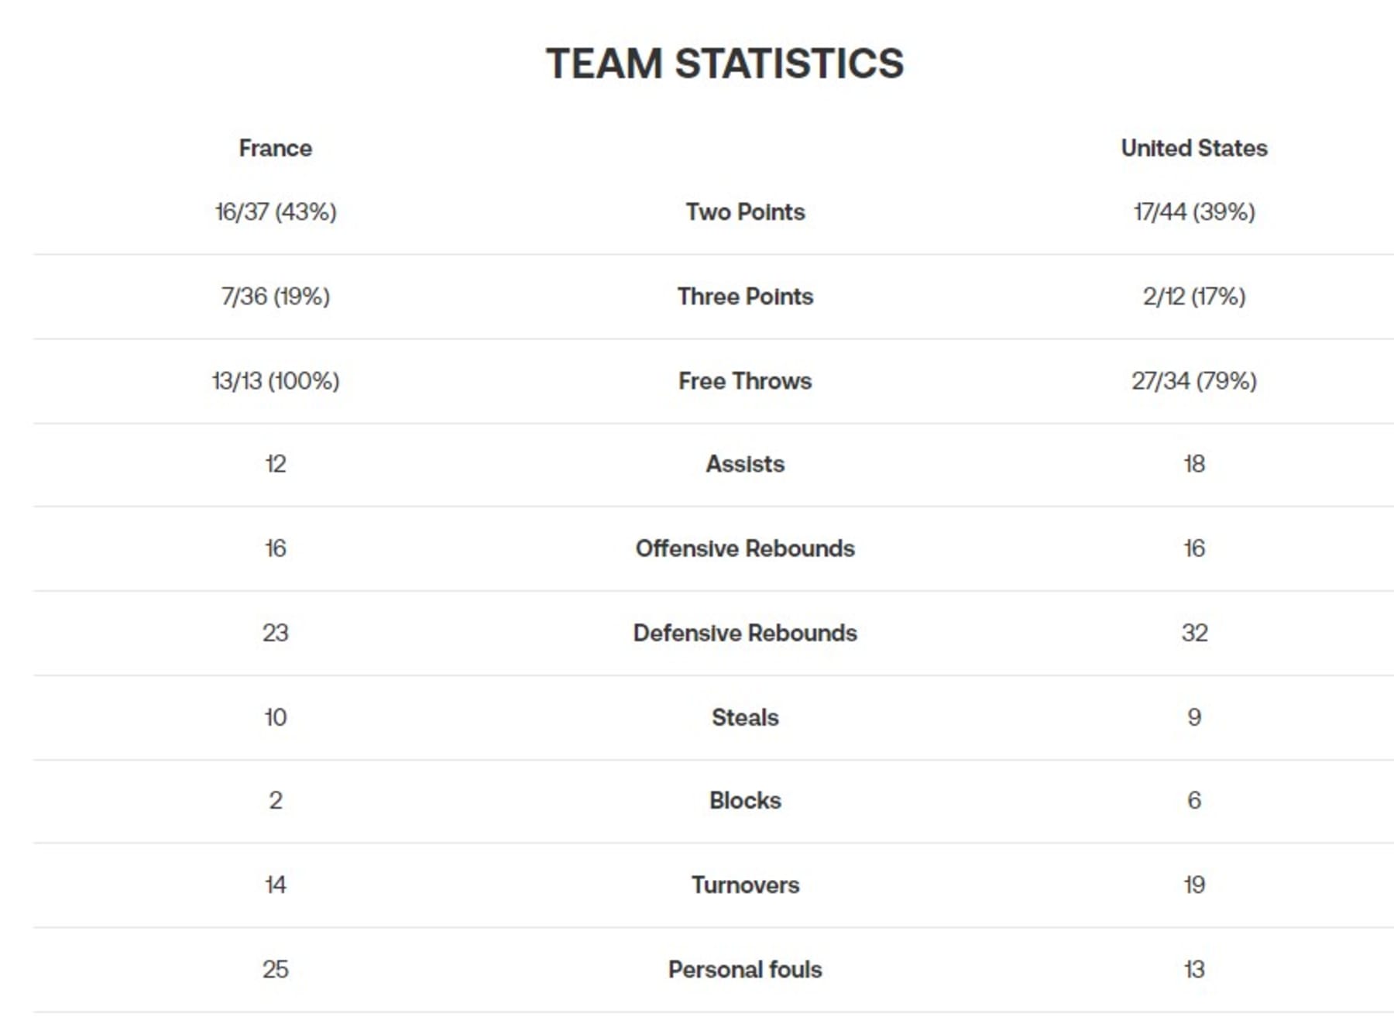Click United States' 32 defensive rebounds value
This screenshot has width=1394, height=1024.
point(1194,632)
